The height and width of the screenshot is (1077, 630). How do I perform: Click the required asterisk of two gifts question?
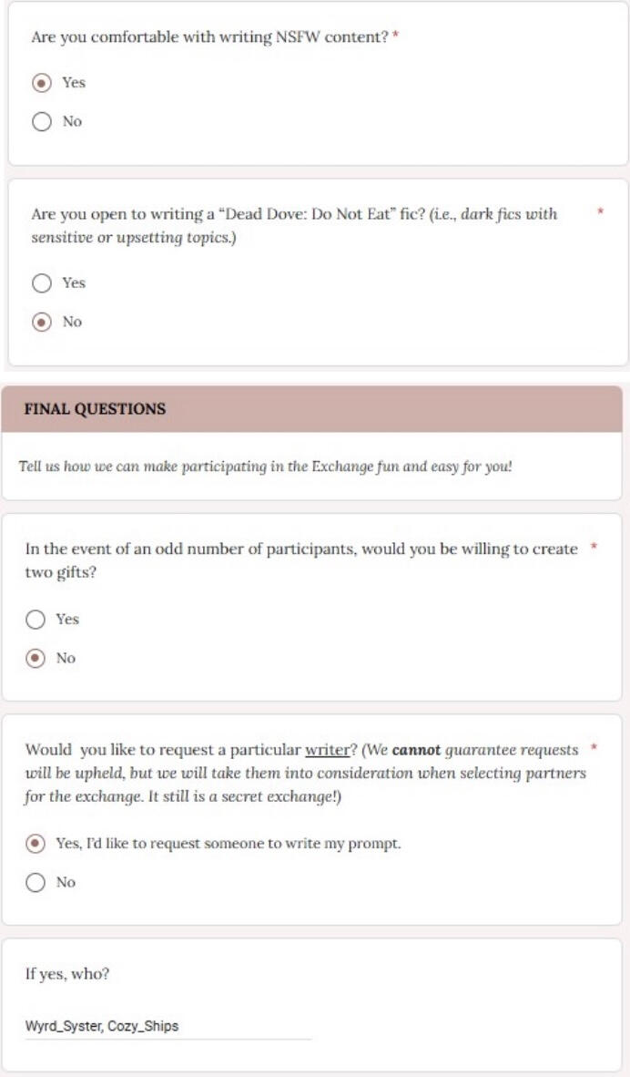(x=594, y=548)
